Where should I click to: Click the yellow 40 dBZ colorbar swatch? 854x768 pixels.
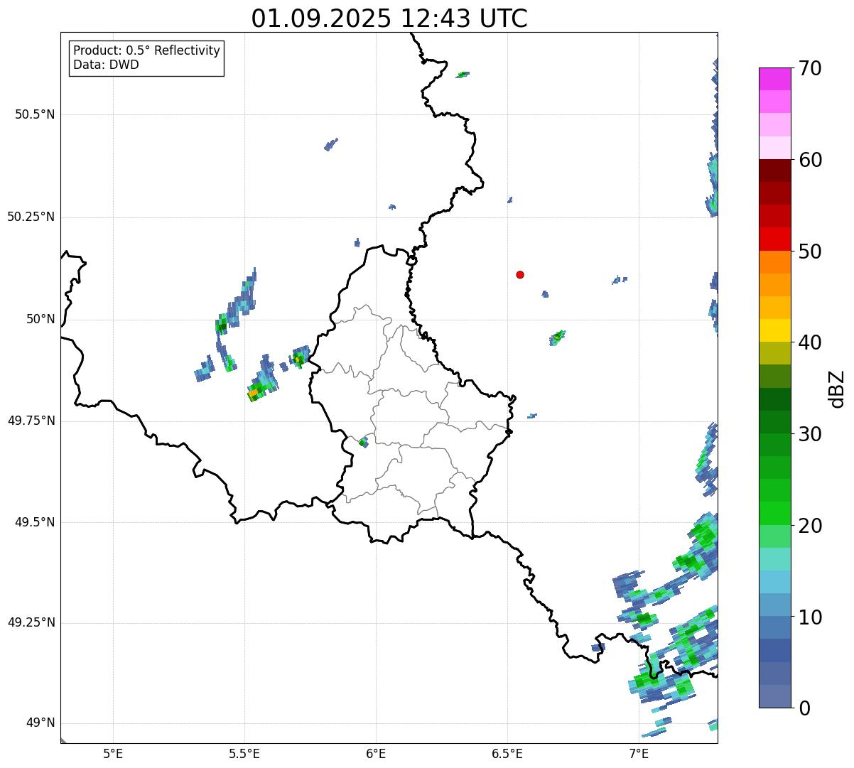[774, 330]
